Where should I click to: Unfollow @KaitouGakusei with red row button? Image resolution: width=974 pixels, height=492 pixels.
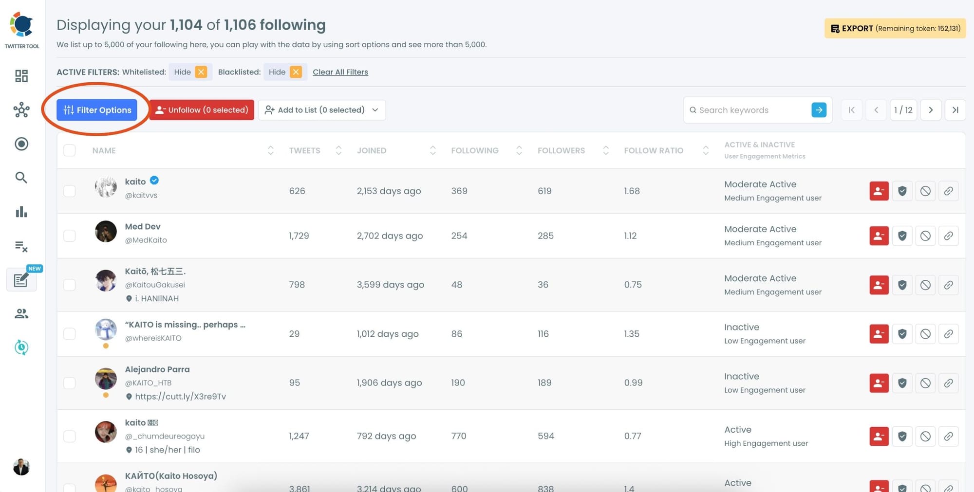click(879, 285)
